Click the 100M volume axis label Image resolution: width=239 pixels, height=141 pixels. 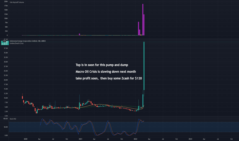(6, 18)
